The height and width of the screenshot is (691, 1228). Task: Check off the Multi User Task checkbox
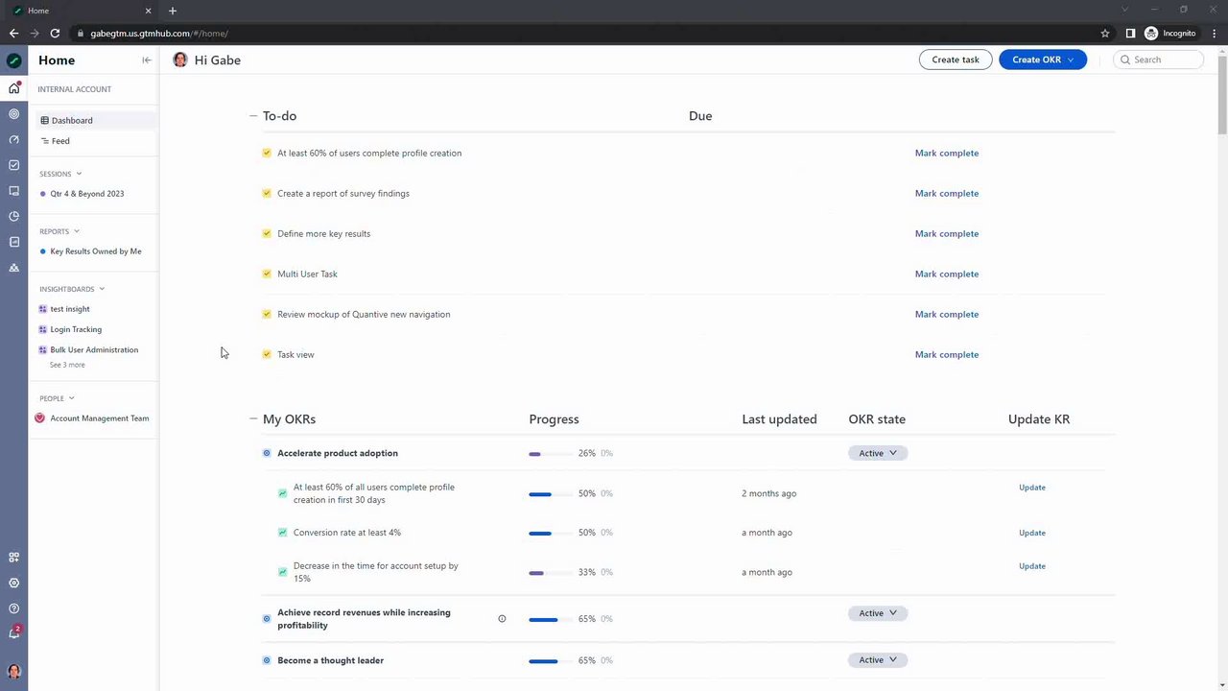(x=267, y=274)
